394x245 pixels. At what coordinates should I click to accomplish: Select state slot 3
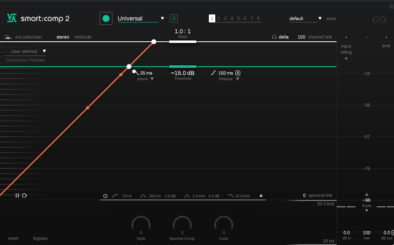tap(225, 18)
